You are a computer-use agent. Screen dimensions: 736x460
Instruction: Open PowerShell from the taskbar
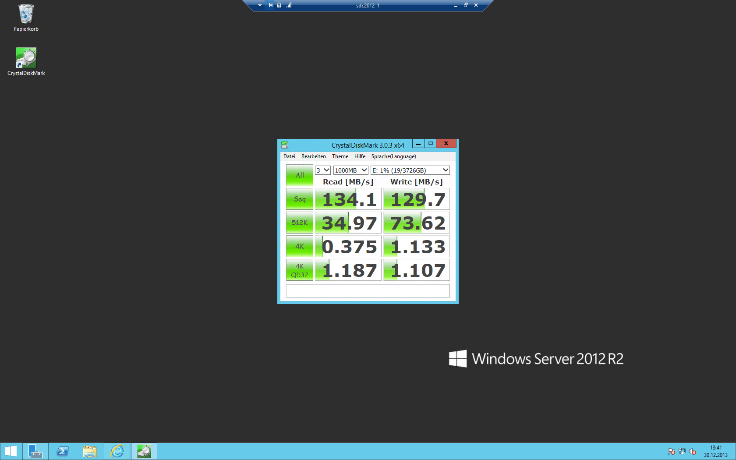tap(63, 451)
